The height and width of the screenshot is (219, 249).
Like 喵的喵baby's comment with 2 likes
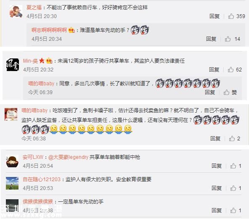232,139
